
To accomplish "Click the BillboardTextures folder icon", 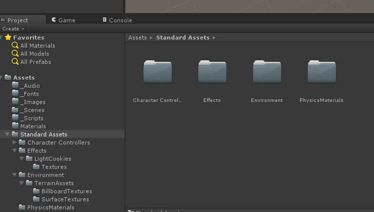I will click(36, 191).
